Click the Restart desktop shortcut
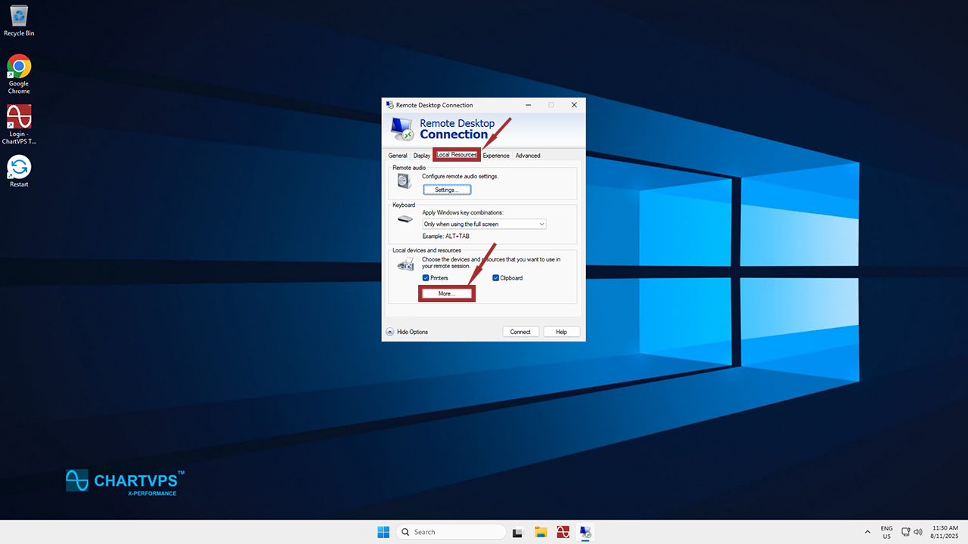 [19, 171]
